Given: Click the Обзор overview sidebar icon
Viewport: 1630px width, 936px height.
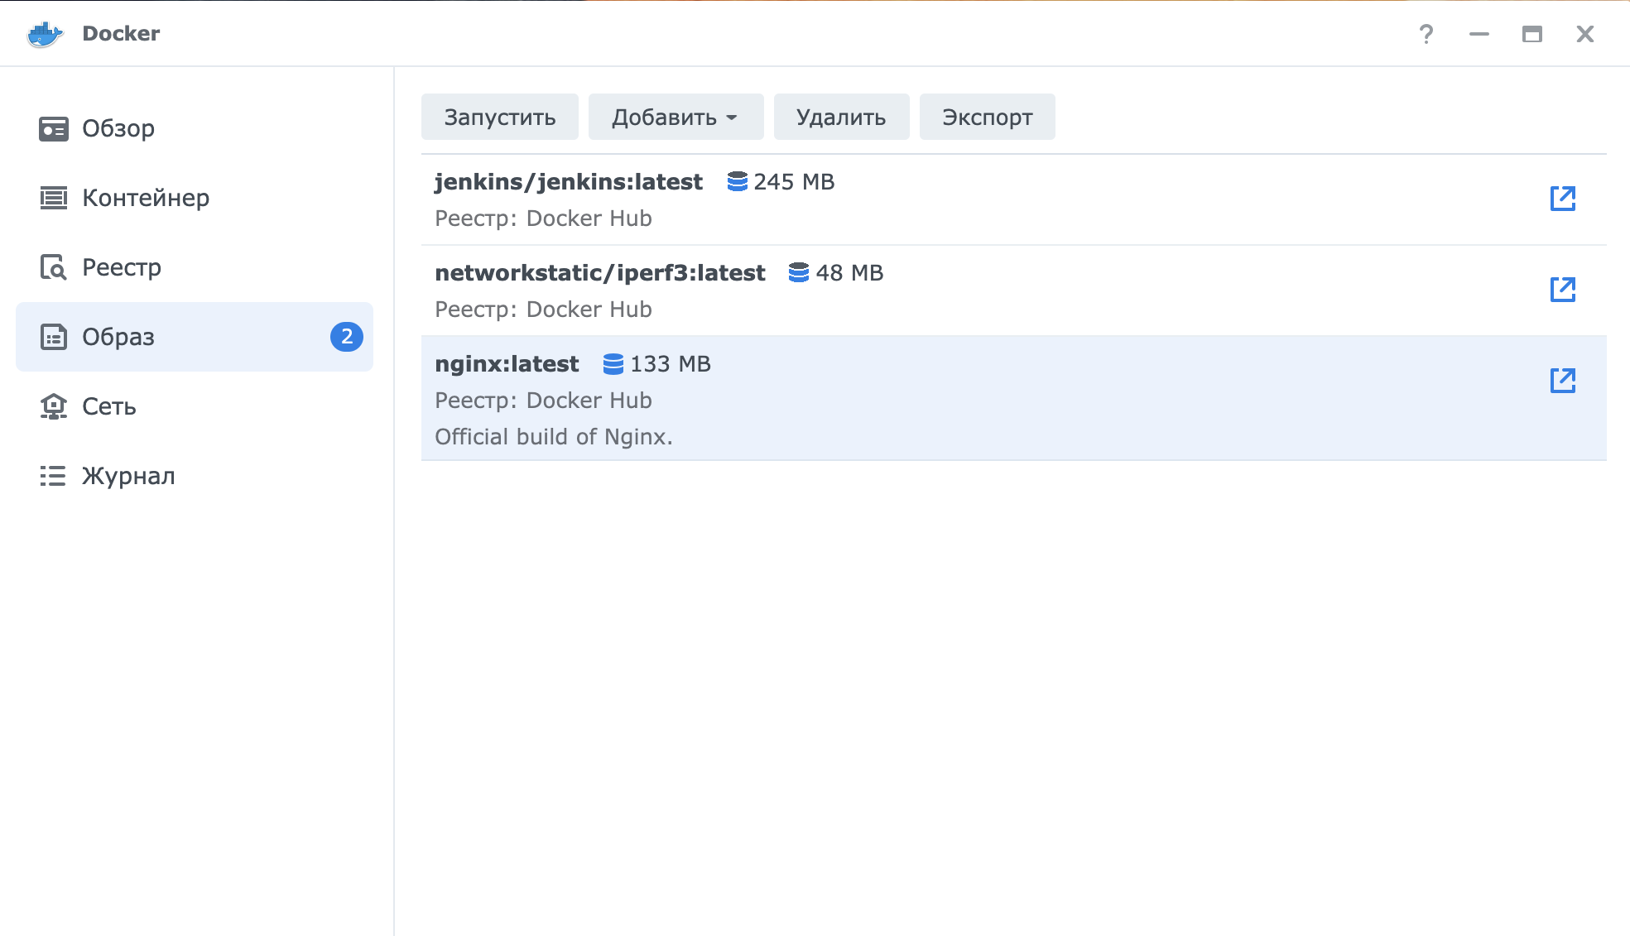Looking at the screenshot, I should (54, 128).
